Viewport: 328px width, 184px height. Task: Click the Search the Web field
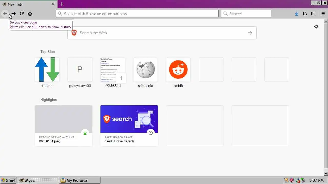tap(162, 33)
